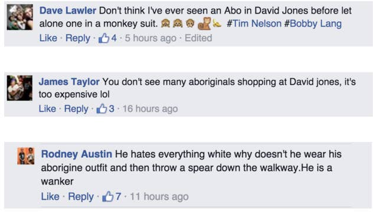The image size is (377, 215).
Task: Open the #Bobby Lang tag link
Action: coord(313,24)
